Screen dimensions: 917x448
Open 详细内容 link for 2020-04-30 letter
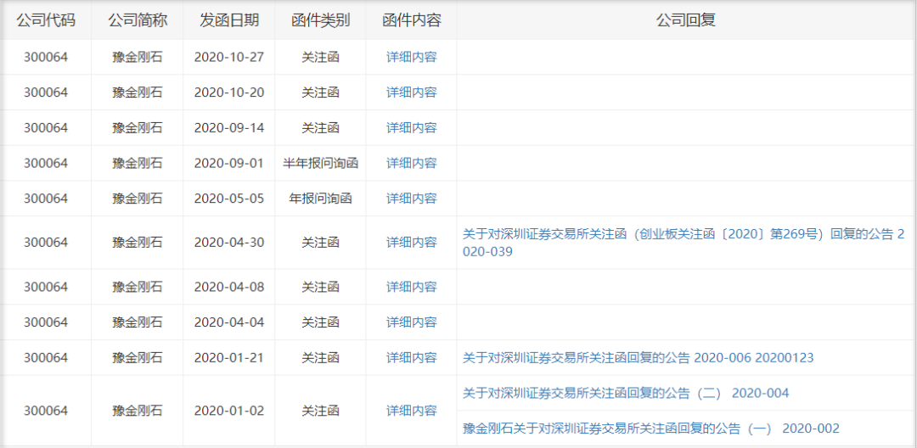[411, 243]
